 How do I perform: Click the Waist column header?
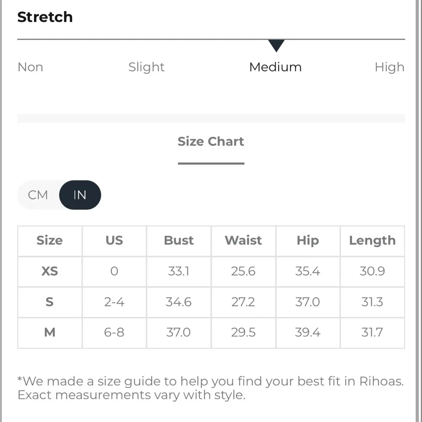[x=243, y=241]
